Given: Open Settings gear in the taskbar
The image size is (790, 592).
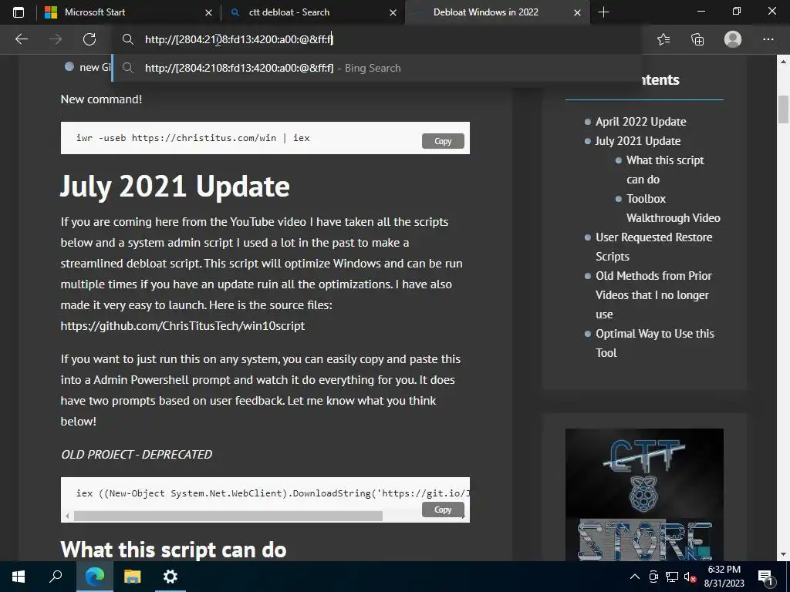Looking at the screenshot, I should tap(170, 577).
